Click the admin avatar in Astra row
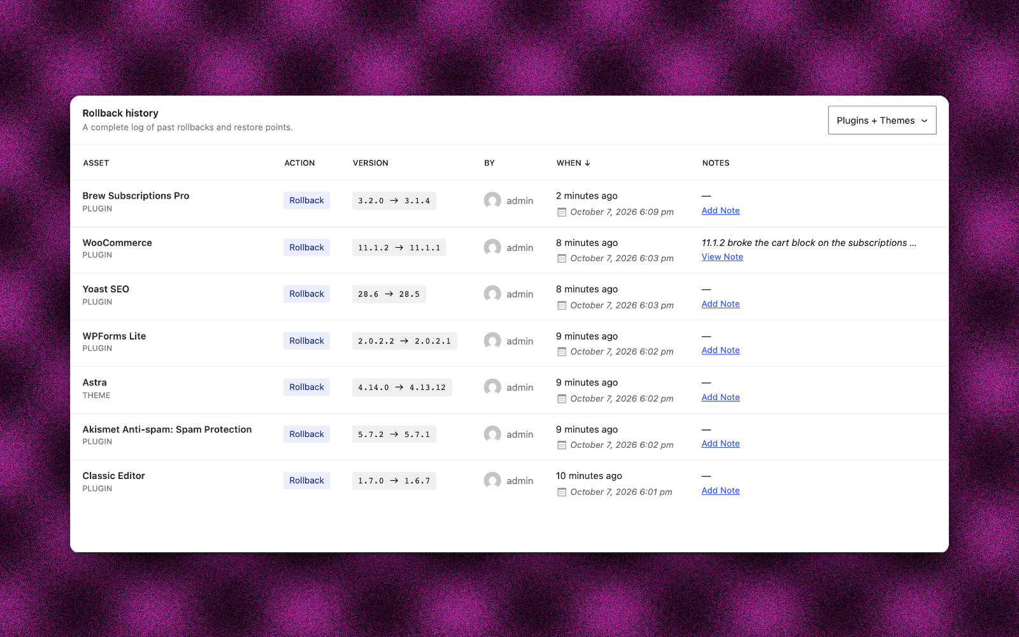 point(492,387)
